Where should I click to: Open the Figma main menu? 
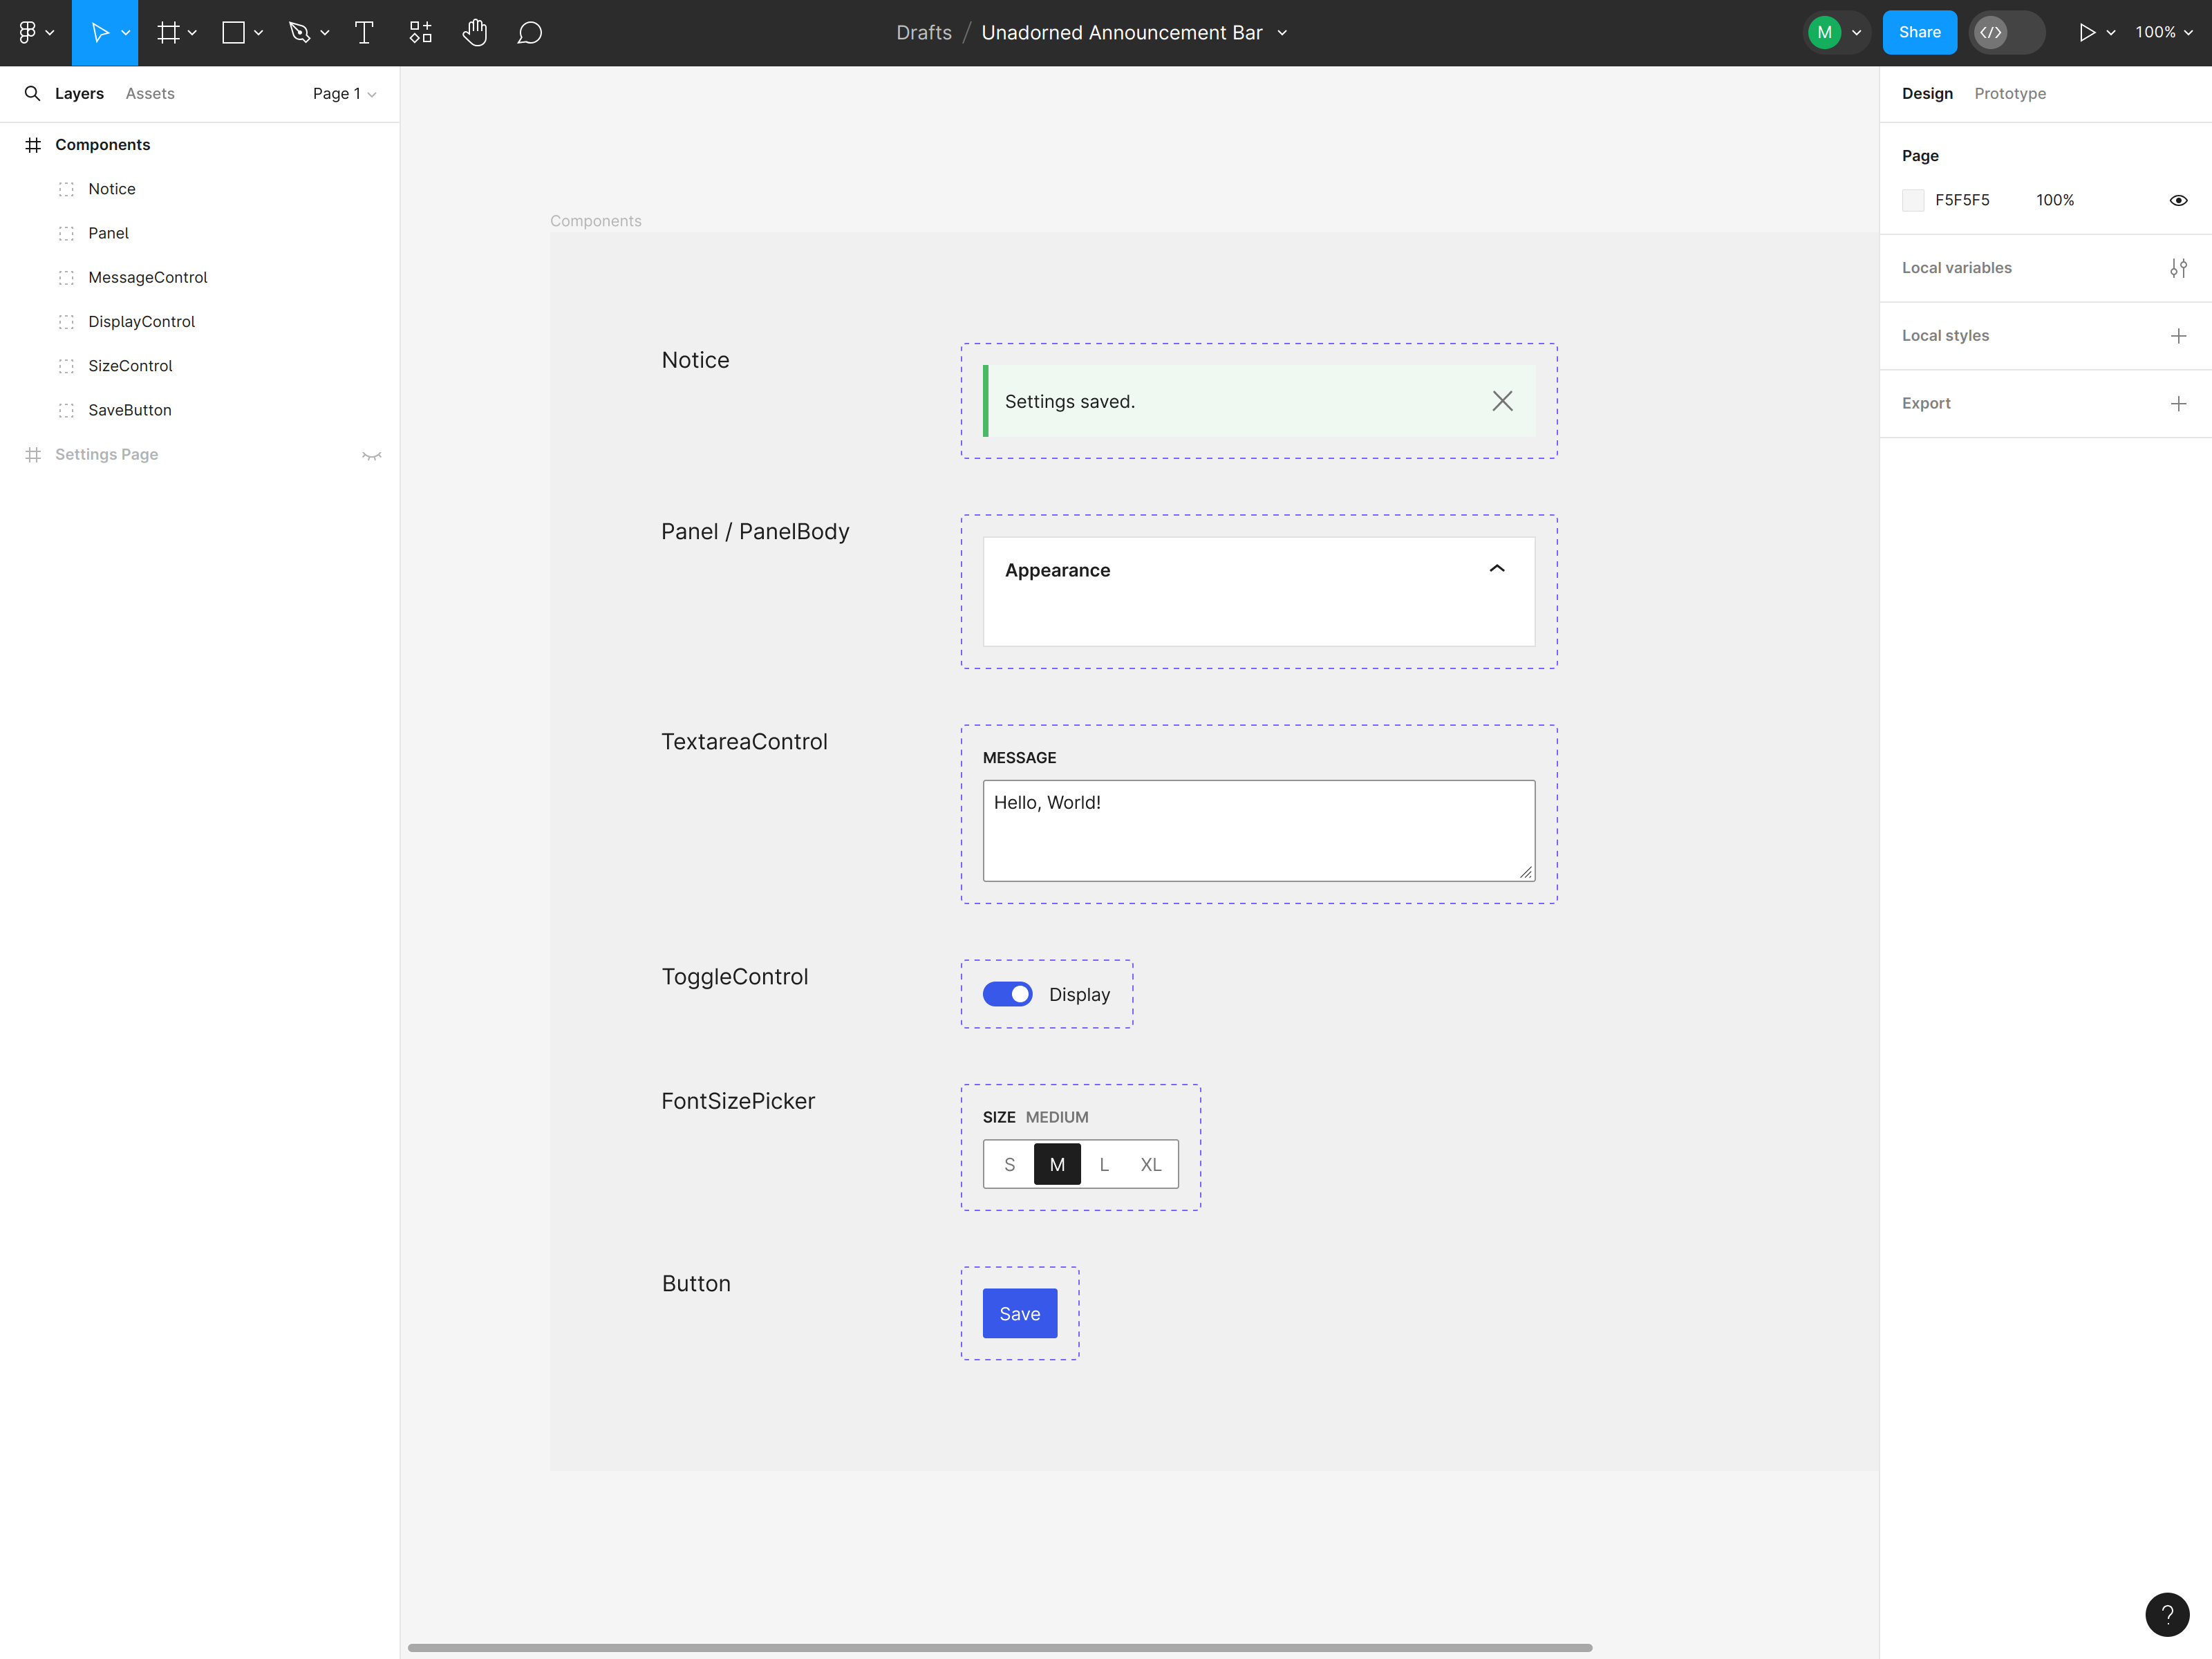point(27,33)
